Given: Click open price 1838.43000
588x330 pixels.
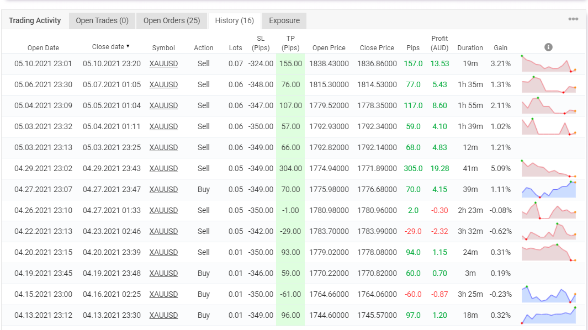Looking at the screenshot, I should [x=329, y=64].
